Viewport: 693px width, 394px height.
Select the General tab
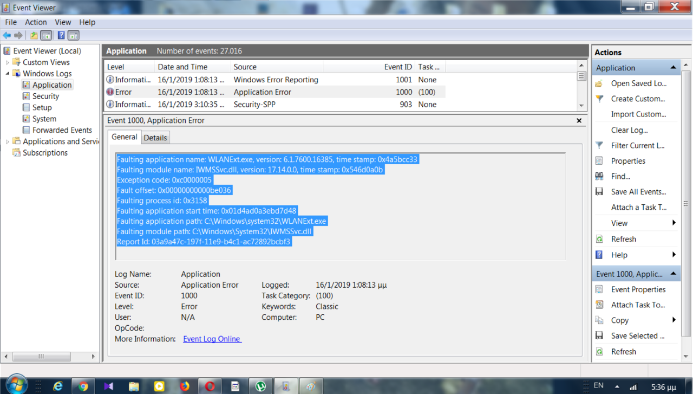[x=125, y=137]
